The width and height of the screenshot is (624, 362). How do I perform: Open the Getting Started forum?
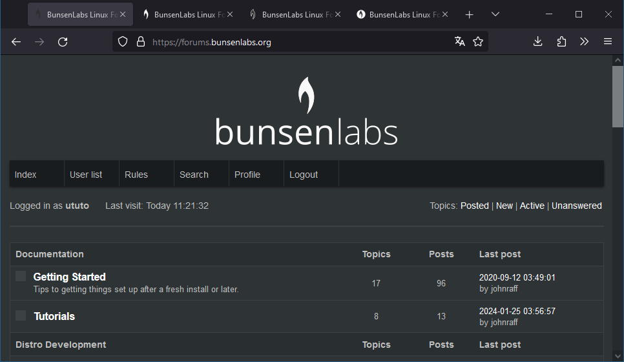click(x=69, y=277)
